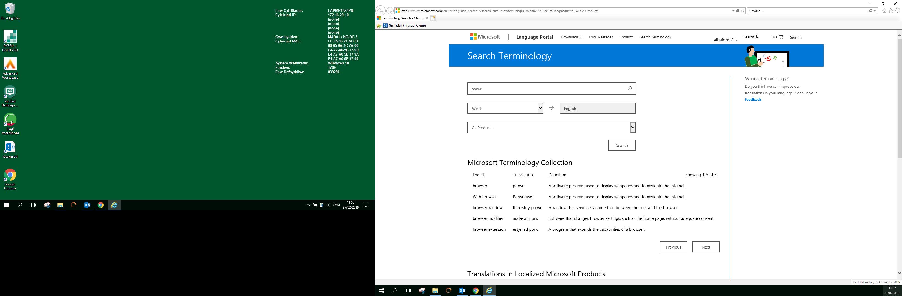Click the search magnifier icon in terminology box
This screenshot has height=296, width=902.
coord(630,89)
